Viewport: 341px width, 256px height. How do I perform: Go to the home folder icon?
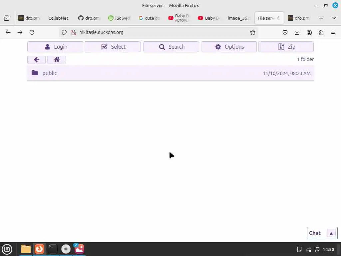point(57,60)
